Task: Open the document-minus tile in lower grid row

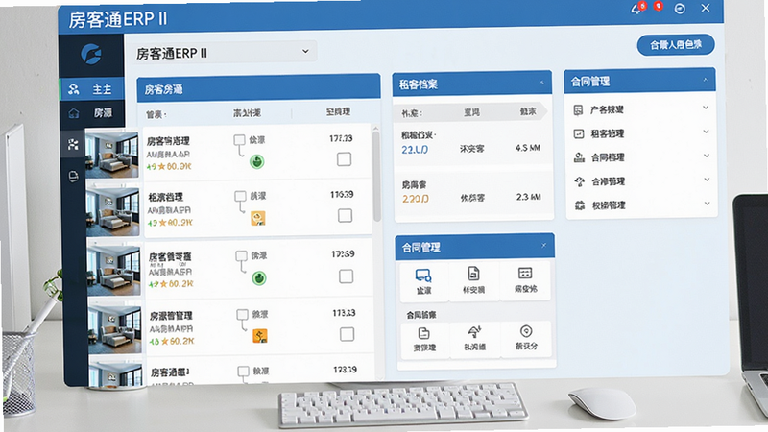Action: [x=424, y=340]
